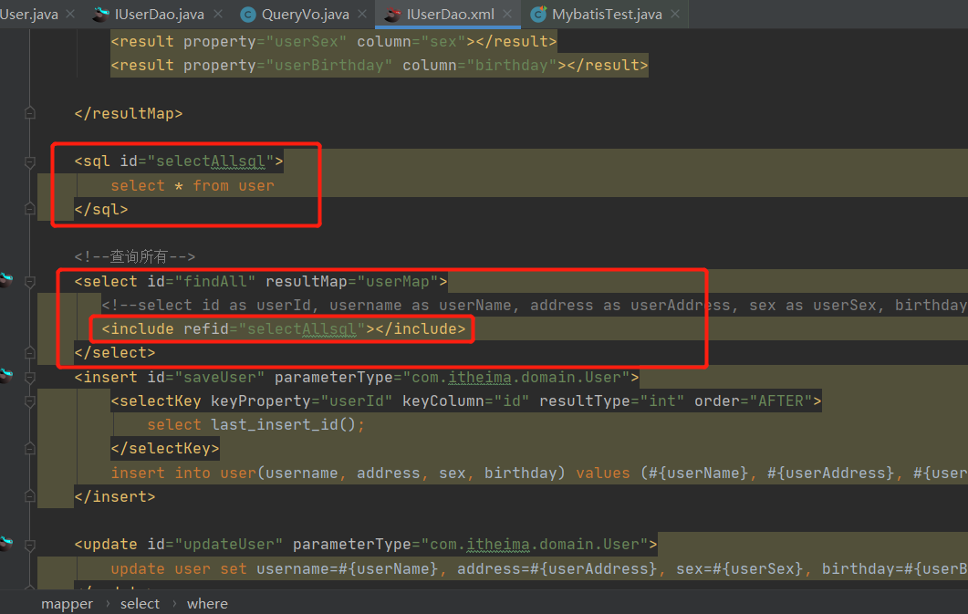Click the resultType "int" value
This screenshot has height=614, width=968.
click(661, 401)
